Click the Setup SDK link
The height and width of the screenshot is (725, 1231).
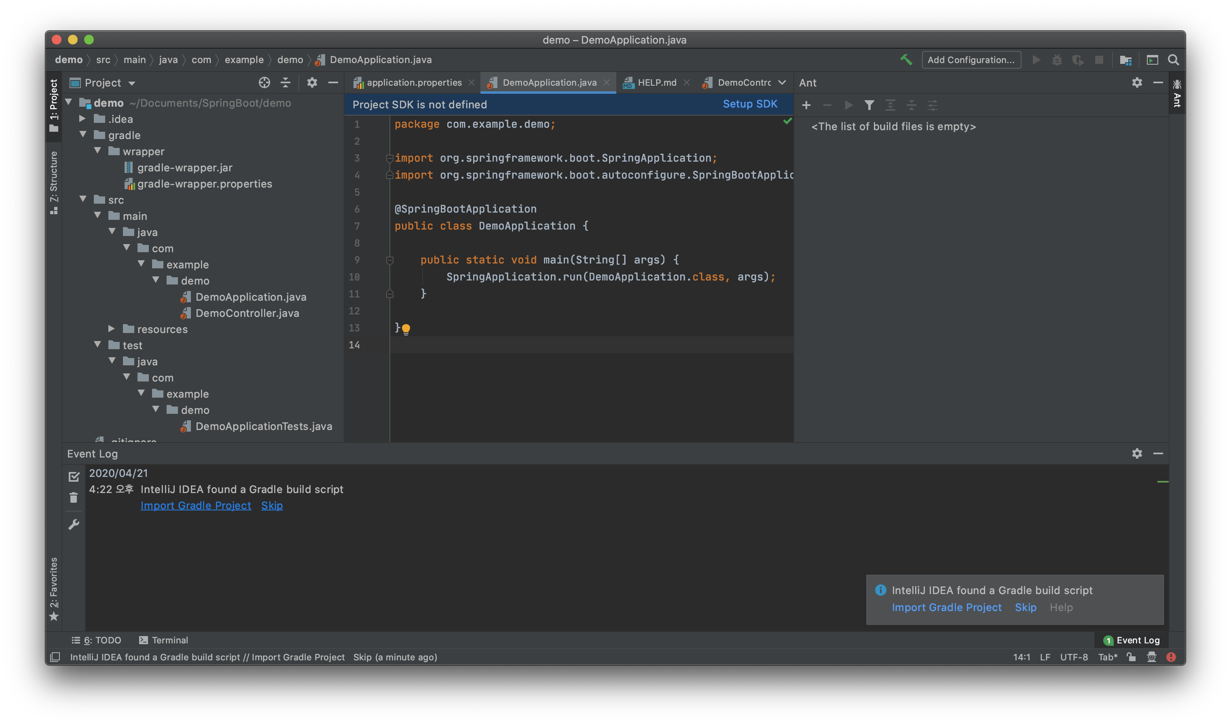(x=749, y=104)
